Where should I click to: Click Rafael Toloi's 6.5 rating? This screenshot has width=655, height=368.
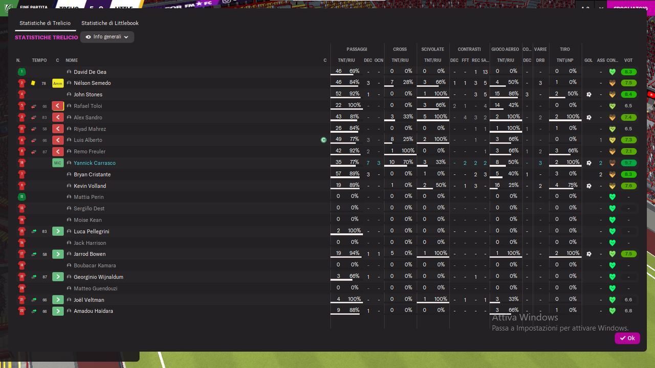pos(628,106)
